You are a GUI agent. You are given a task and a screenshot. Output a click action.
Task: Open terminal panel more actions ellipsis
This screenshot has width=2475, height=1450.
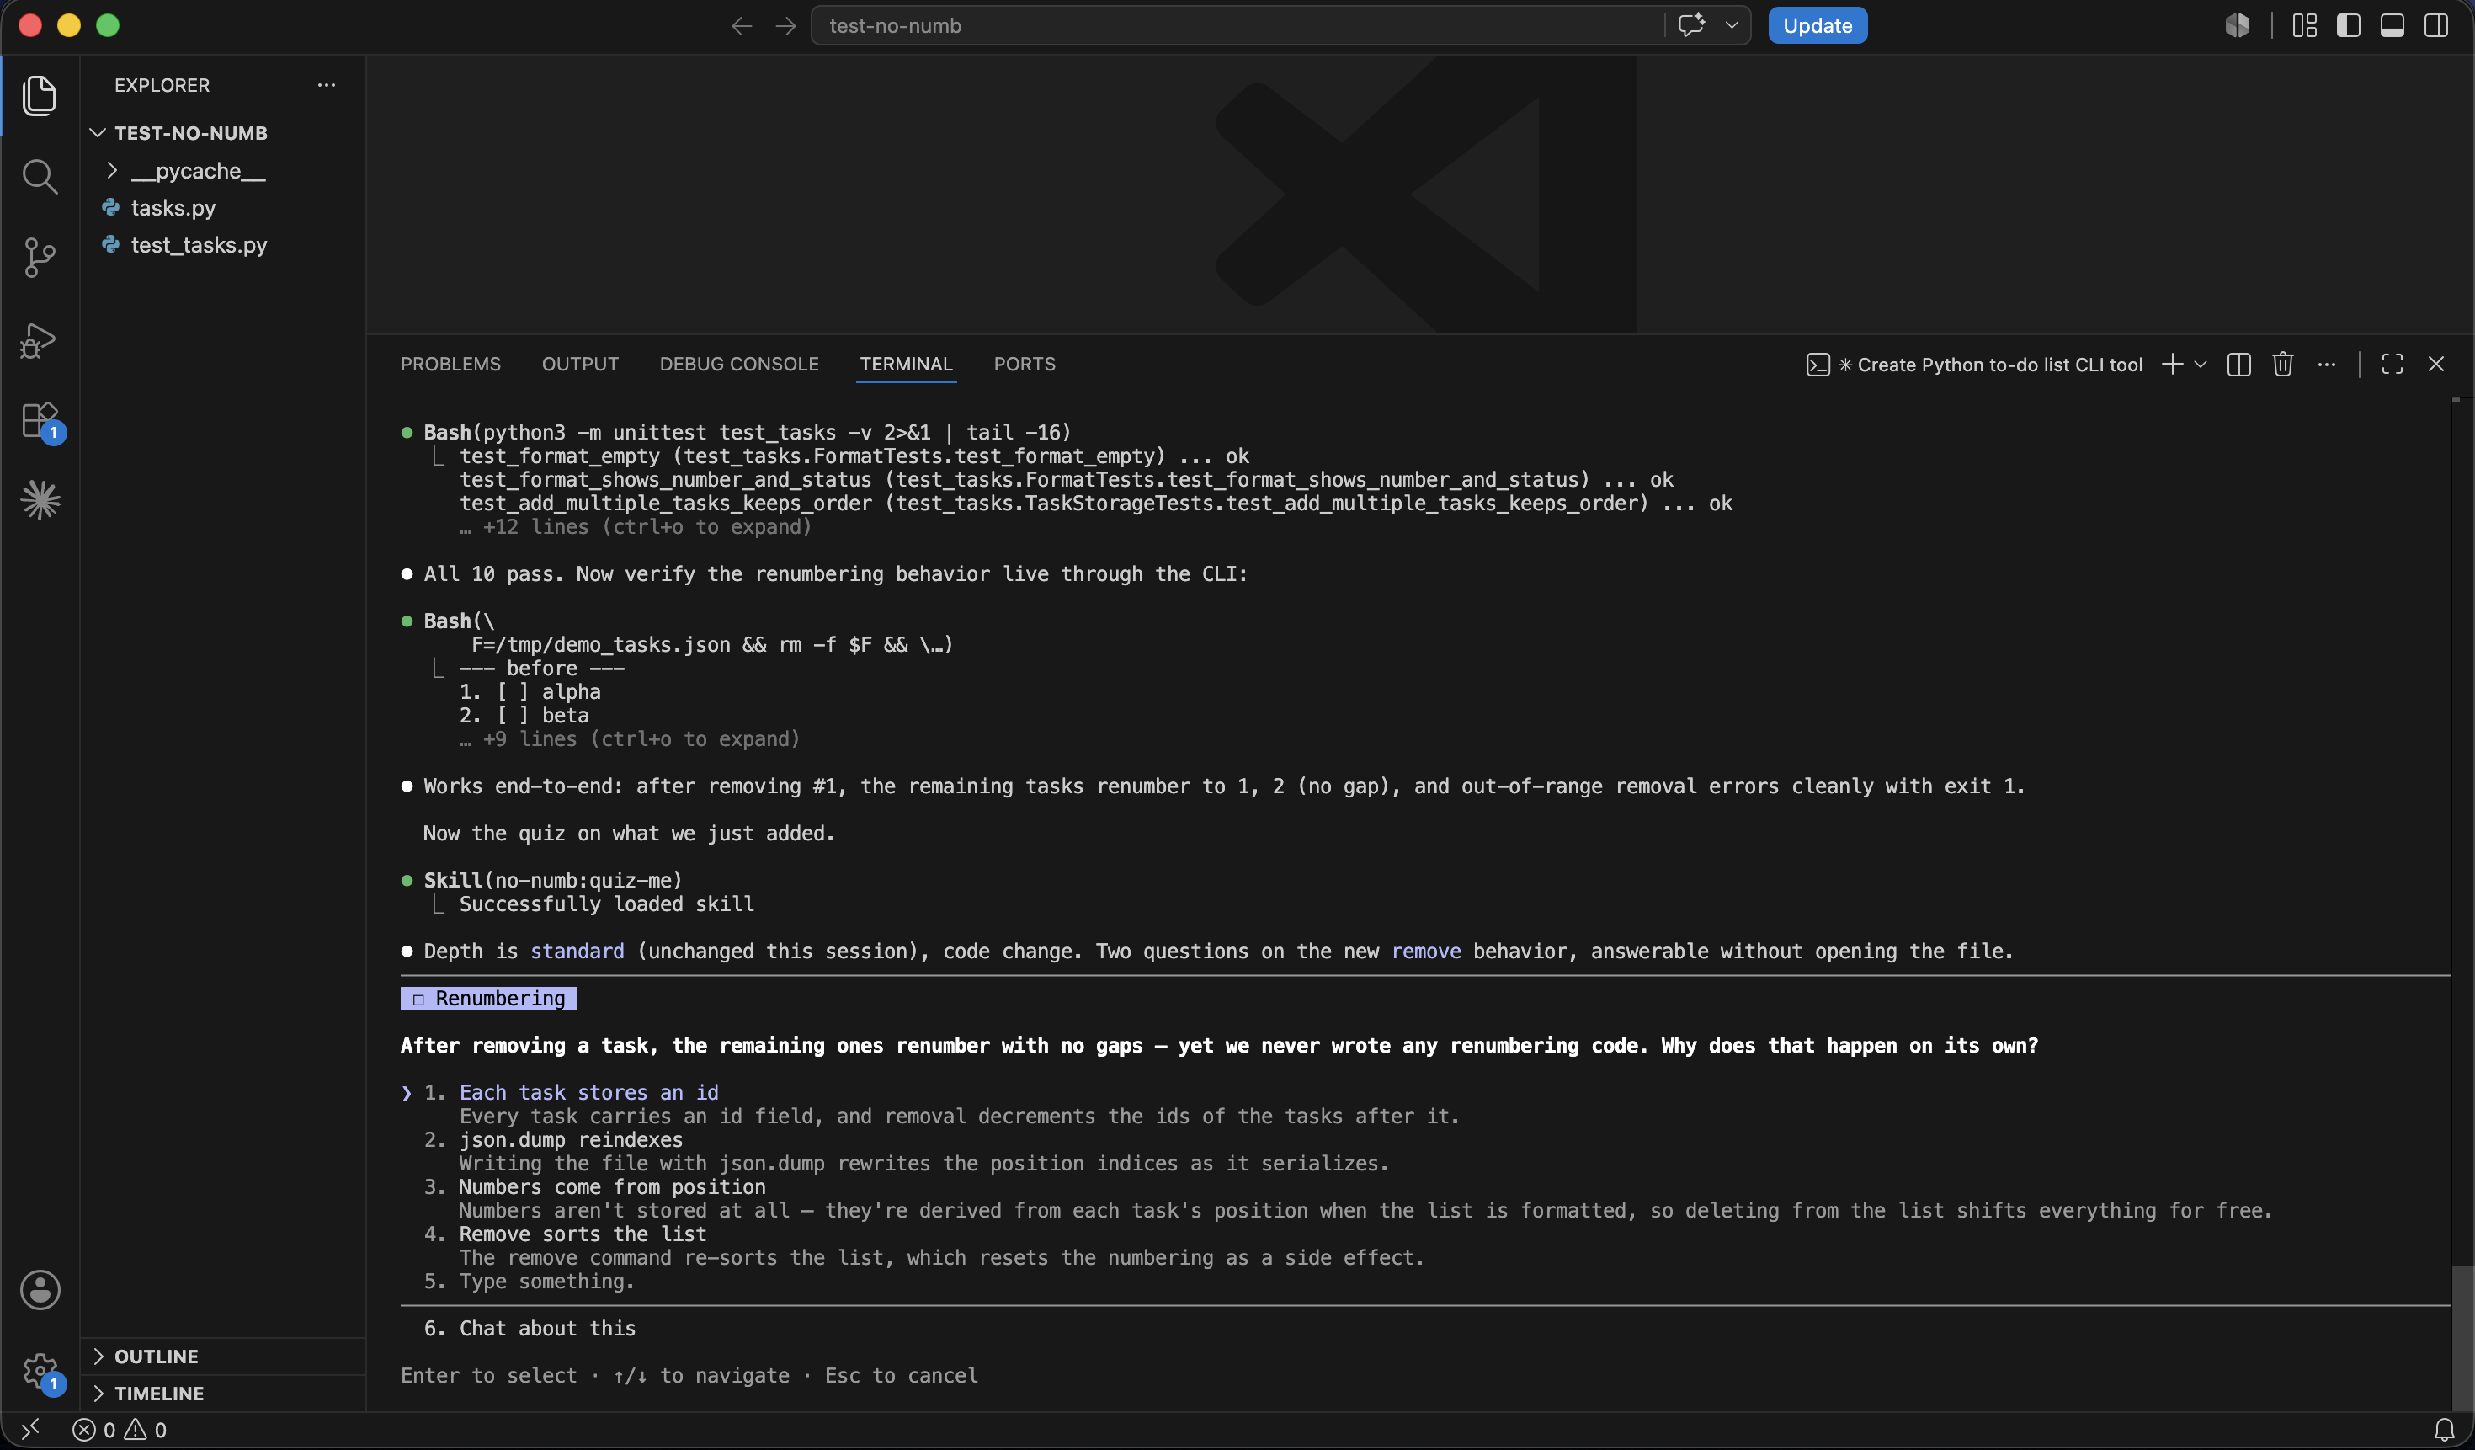[2327, 365]
